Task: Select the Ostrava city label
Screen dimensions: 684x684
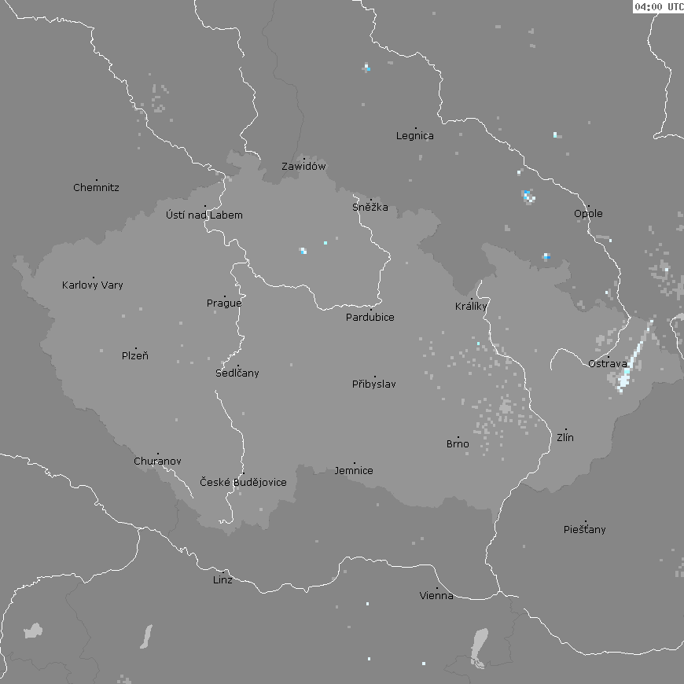Action: 608,363
